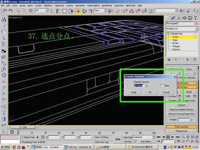Collapse the Editable Poly stack entry
This screenshot has height=150, width=200.
coord(168,34)
